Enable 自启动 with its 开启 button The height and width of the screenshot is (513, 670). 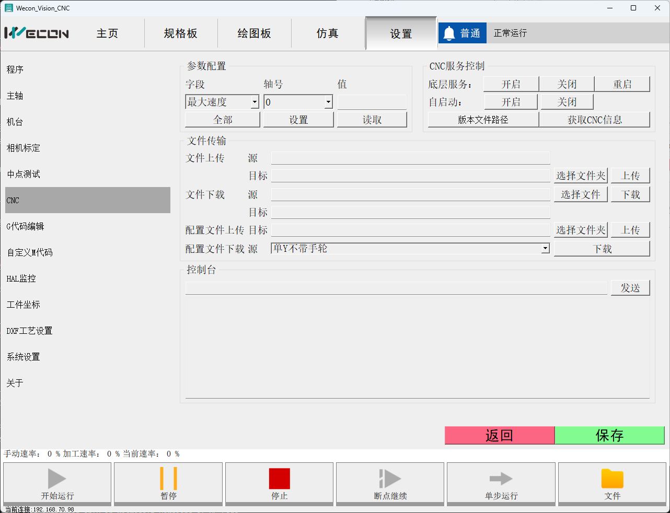(511, 102)
